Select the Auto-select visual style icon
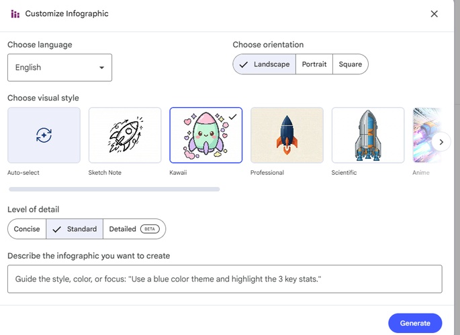Image resolution: width=460 pixels, height=335 pixels. (44, 135)
